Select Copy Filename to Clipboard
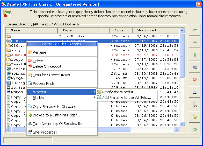This screenshot has height=146, width=203. pos(62,107)
